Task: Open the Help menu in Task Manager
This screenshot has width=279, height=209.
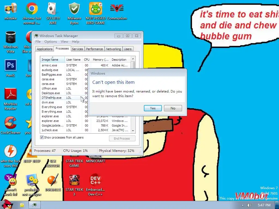Action: tap(75, 42)
